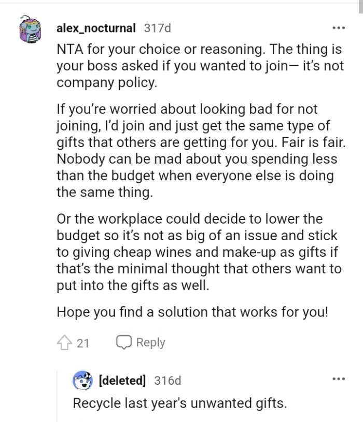Click the 317d timestamp
This screenshot has width=363, height=422.
[x=157, y=28]
